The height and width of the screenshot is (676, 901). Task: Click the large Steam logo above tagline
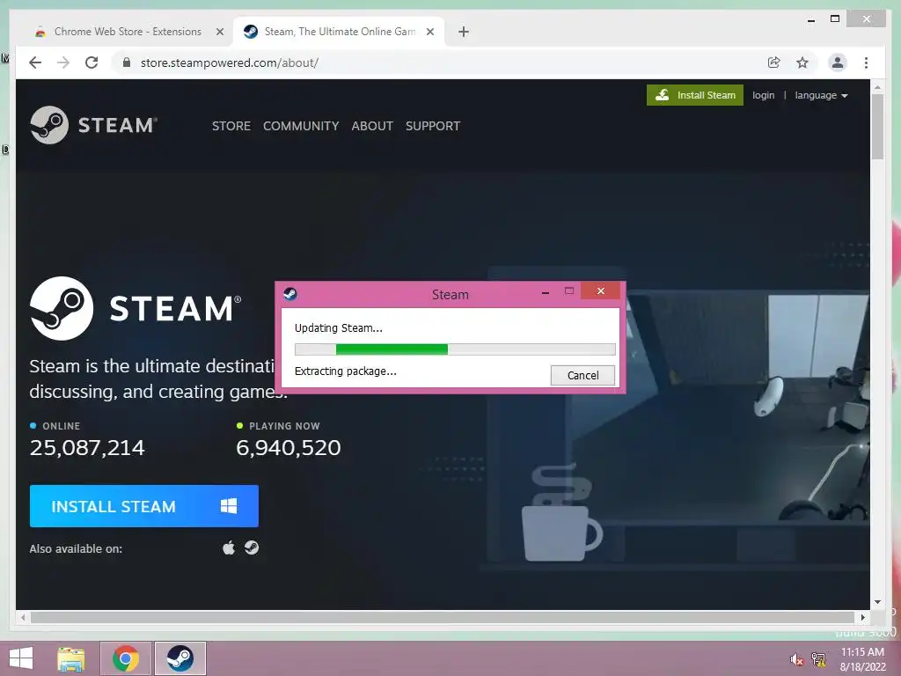[136, 309]
